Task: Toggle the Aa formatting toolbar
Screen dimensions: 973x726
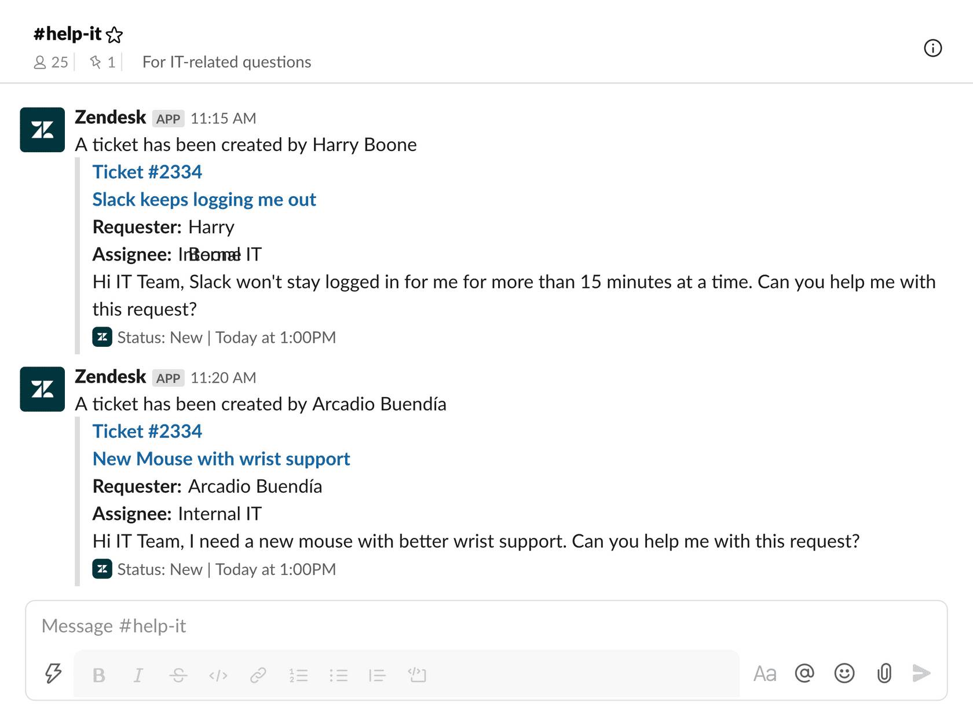Action: (765, 674)
